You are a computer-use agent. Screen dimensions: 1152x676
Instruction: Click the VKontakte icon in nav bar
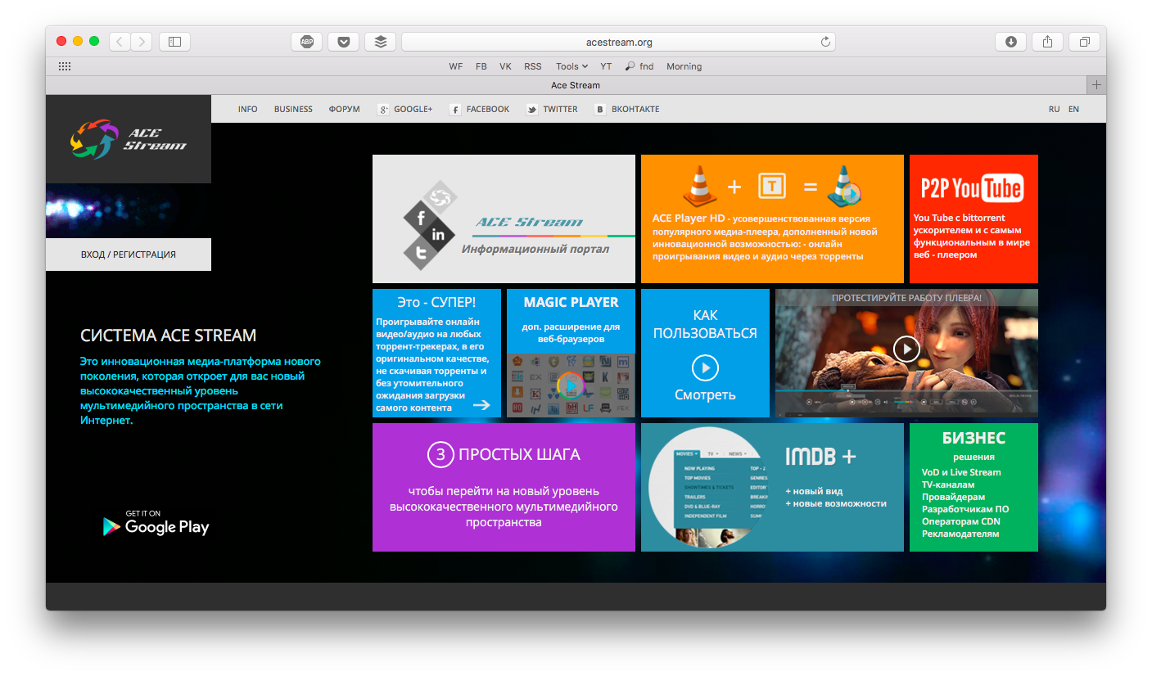[x=600, y=110]
